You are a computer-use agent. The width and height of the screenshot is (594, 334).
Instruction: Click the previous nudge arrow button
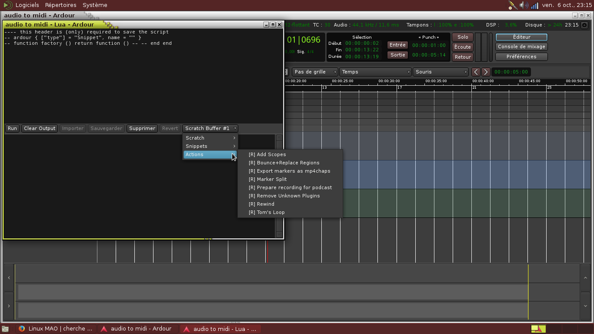pyautogui.click(x=476, y=72)
